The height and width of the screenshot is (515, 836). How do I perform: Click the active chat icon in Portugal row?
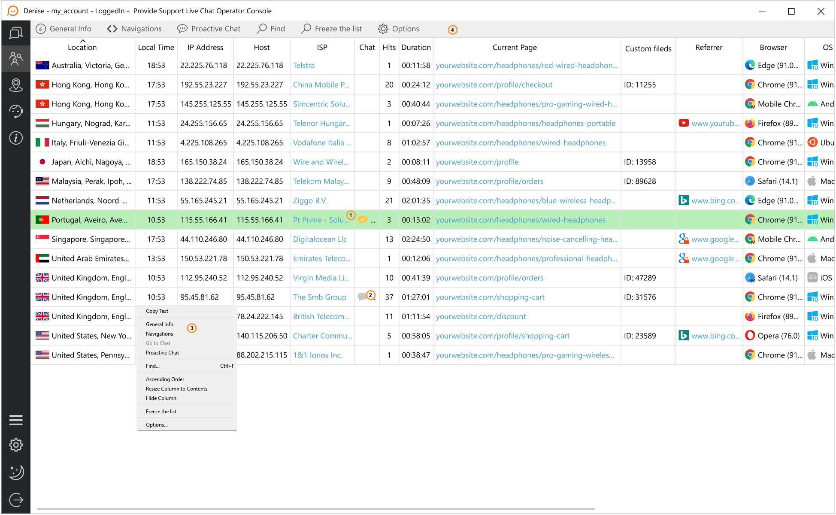point(363,220)
